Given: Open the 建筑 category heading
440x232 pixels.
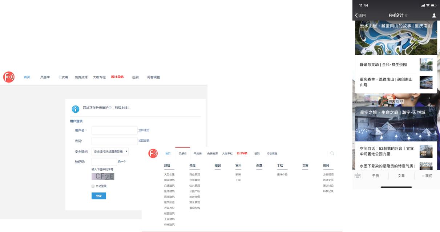Looking at the screenshot, I should point(167,166).
